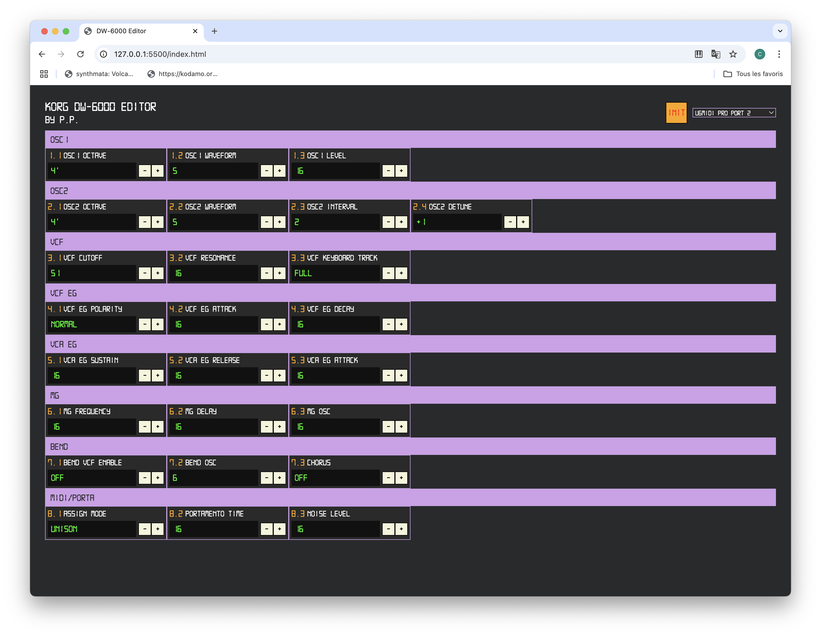Increase VCA EG Sustain value

157,375
